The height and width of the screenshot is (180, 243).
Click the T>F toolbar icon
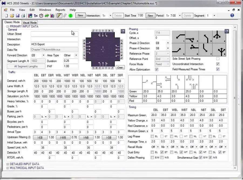coord(36,16)
